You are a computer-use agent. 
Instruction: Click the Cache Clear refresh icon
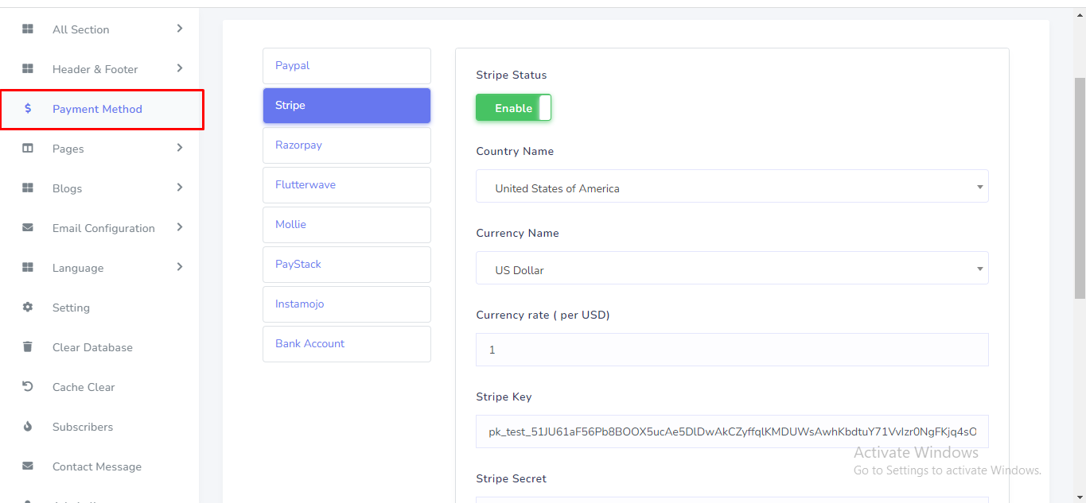pos(28,387)
